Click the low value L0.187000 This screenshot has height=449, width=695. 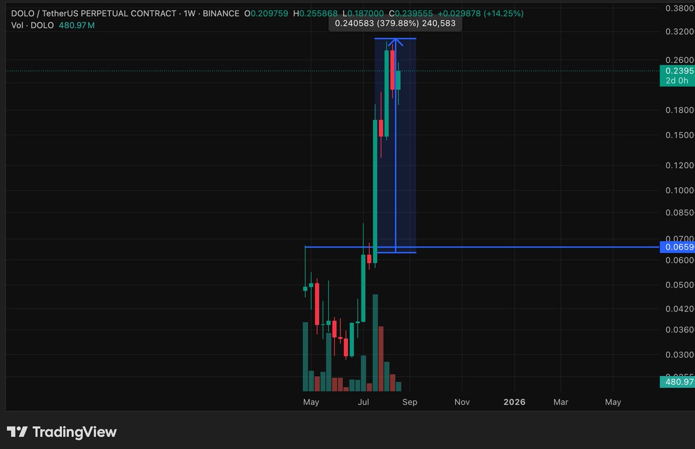[x=364, y=13]
